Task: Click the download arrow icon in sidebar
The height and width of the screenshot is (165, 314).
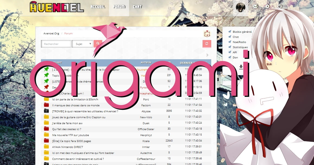Action: [x=241, y=67]
